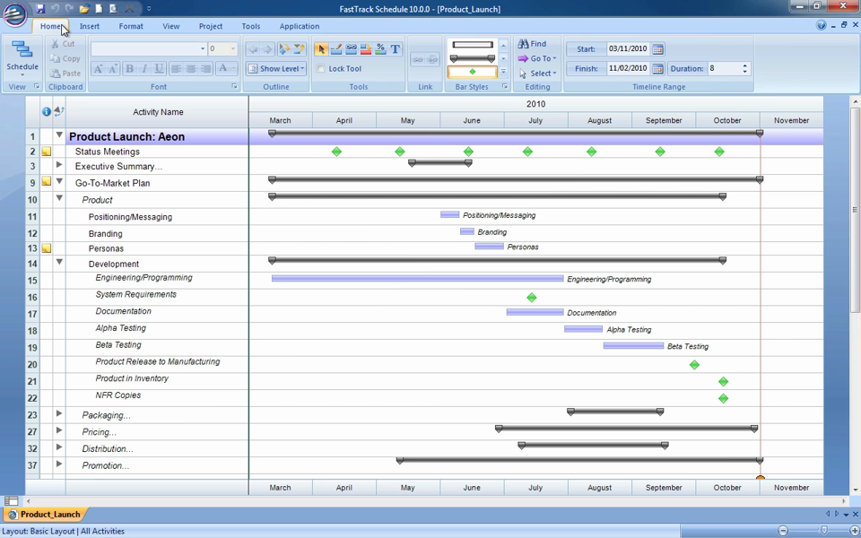Open the View ribbon tab
The height and width of the screenshot is (538, 861).
click(170, 26)
